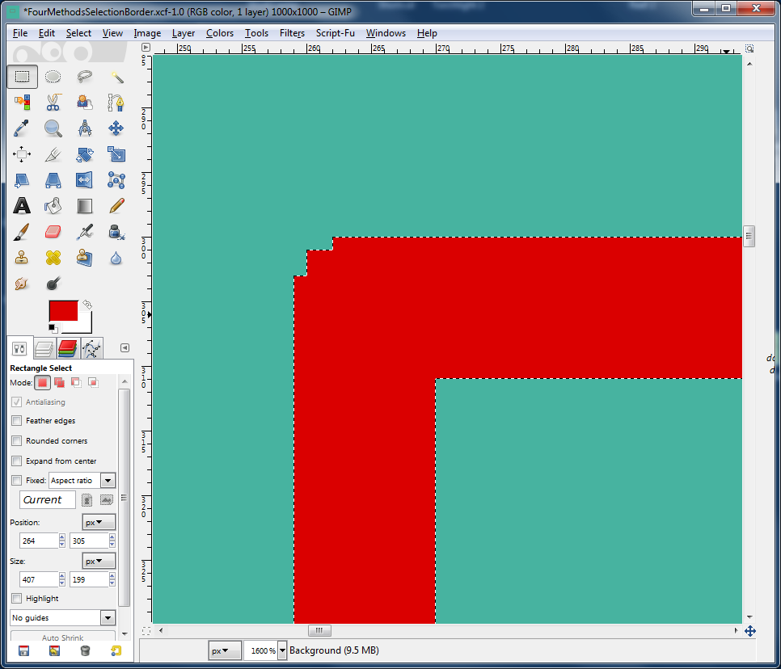
Task: Open the File menu
Action: (x=20, y=33)
